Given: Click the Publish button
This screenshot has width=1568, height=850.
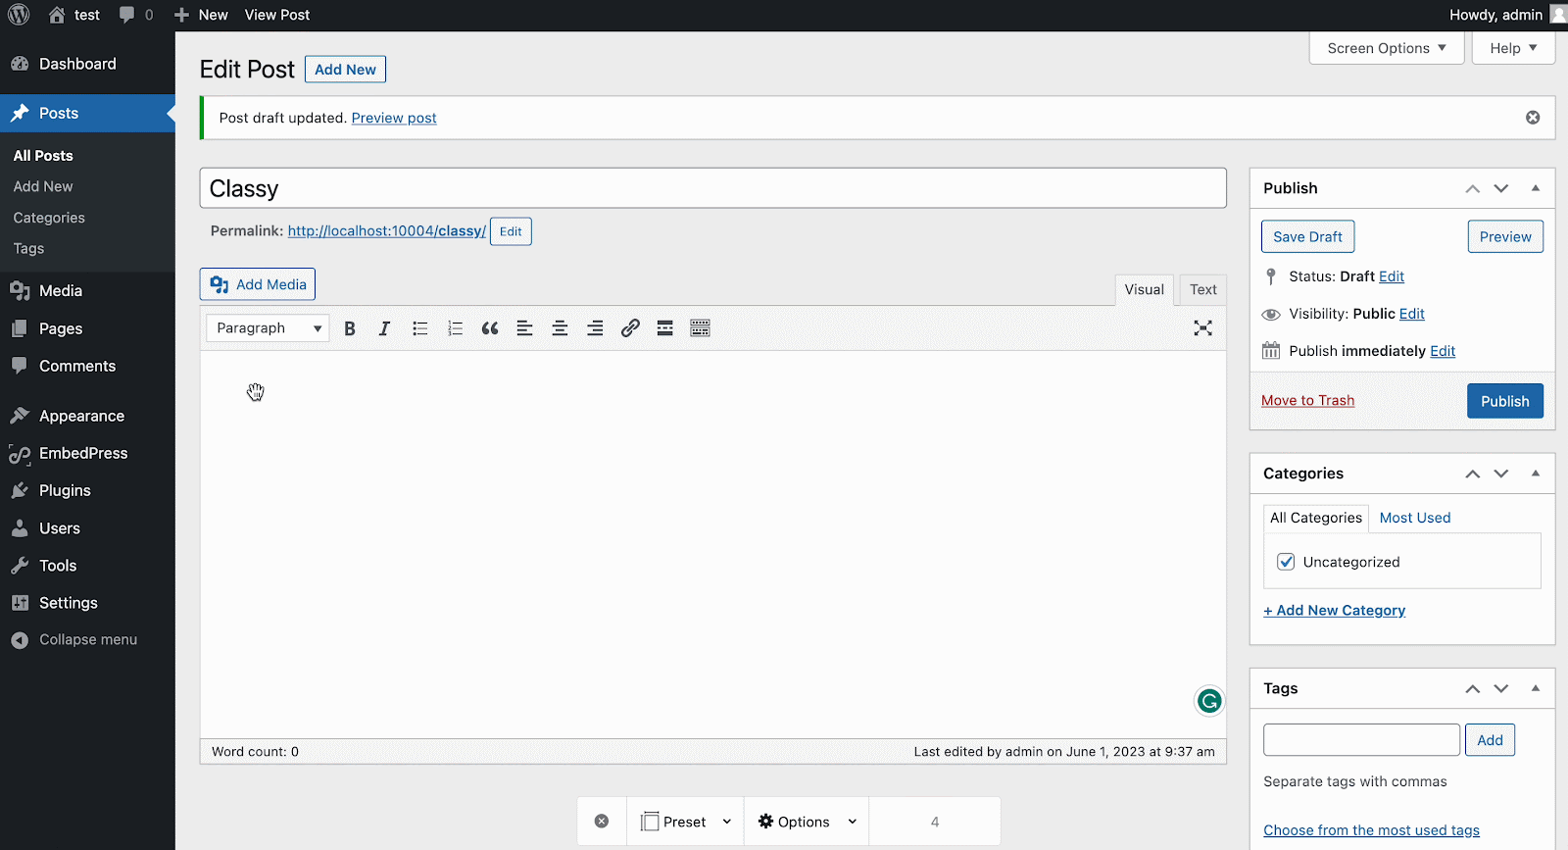Looking at the screenshot, I should pyautogui.click(x=1504, y=401).
